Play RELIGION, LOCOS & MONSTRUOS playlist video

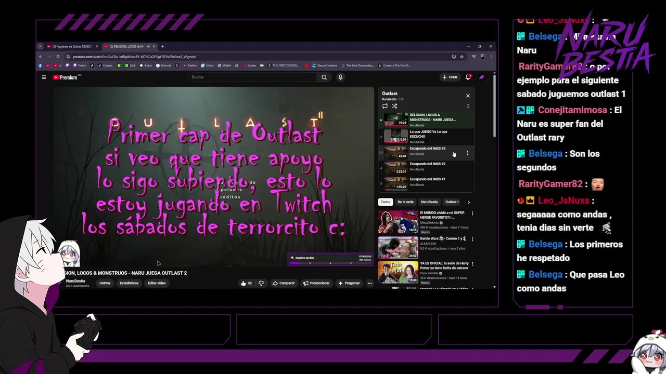coord(426,120)
